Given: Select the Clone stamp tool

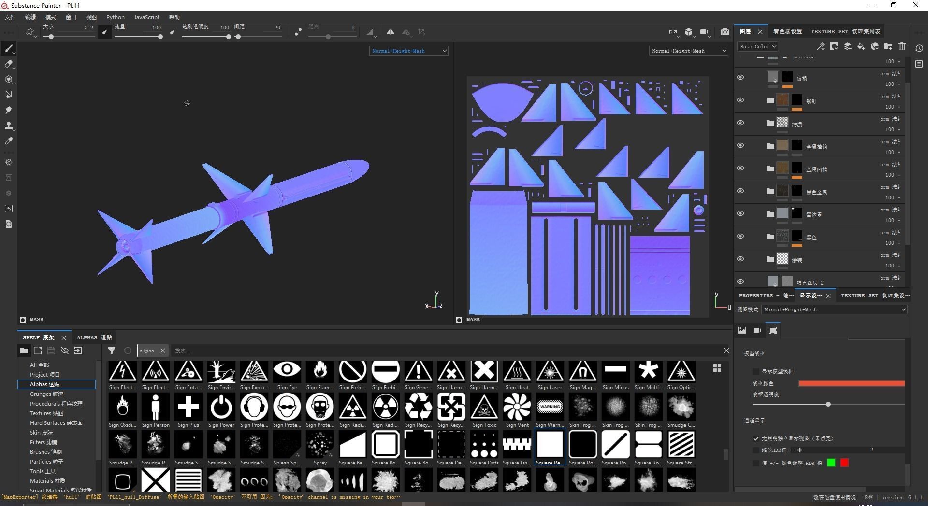Looking at the screenshot, I should [x=9, y=126].
